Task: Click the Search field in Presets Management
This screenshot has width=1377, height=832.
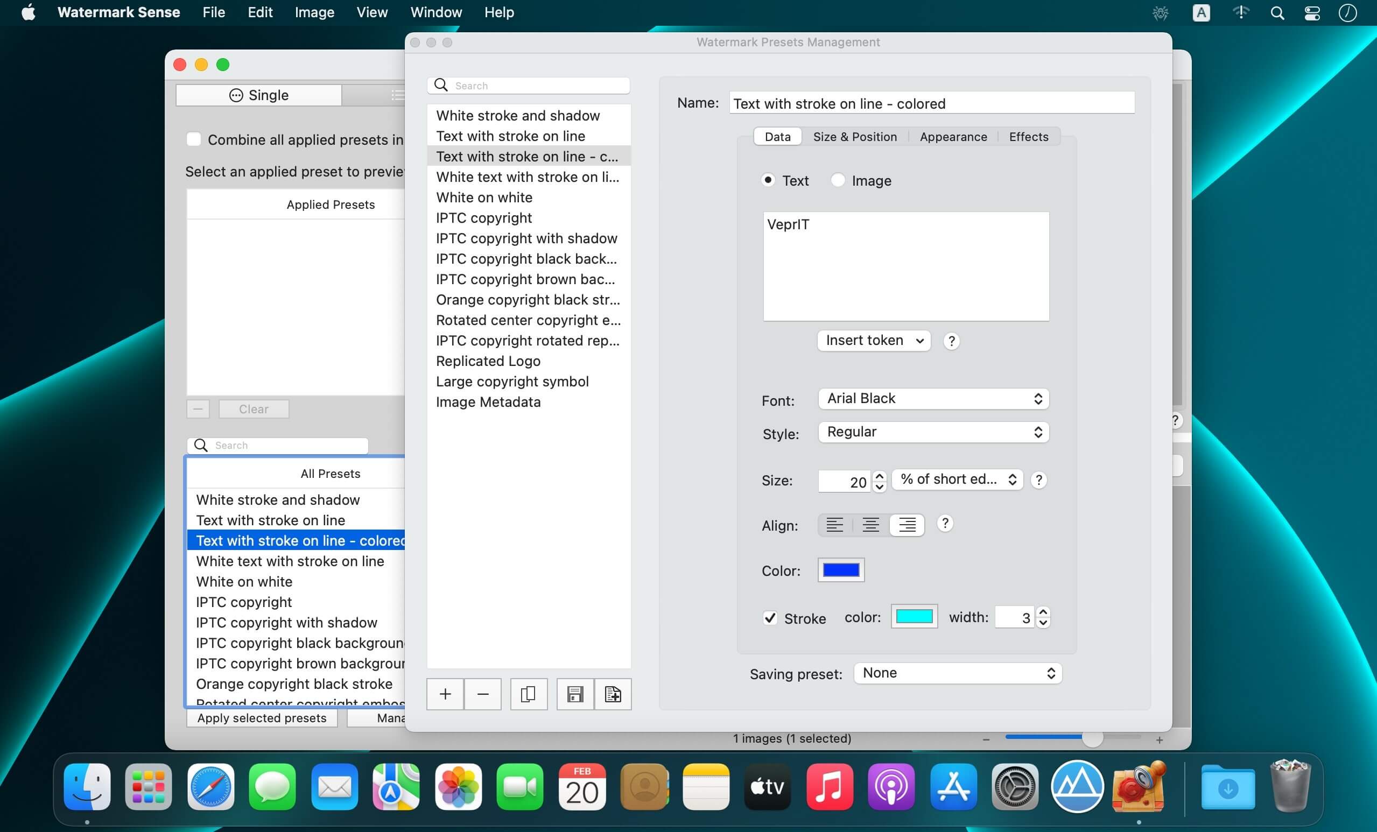Action: pos(529,86)
